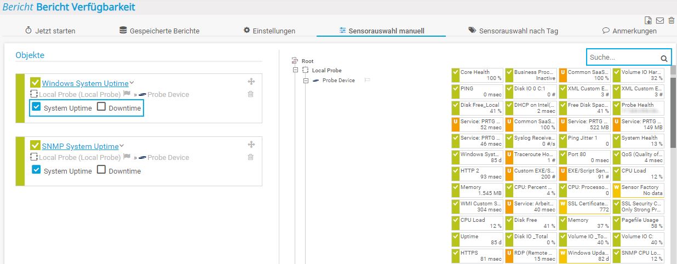Screen dimensions: 677x264
Task: Uncheck System Uptime under Windows System Uptime
Action: [36, 107]
